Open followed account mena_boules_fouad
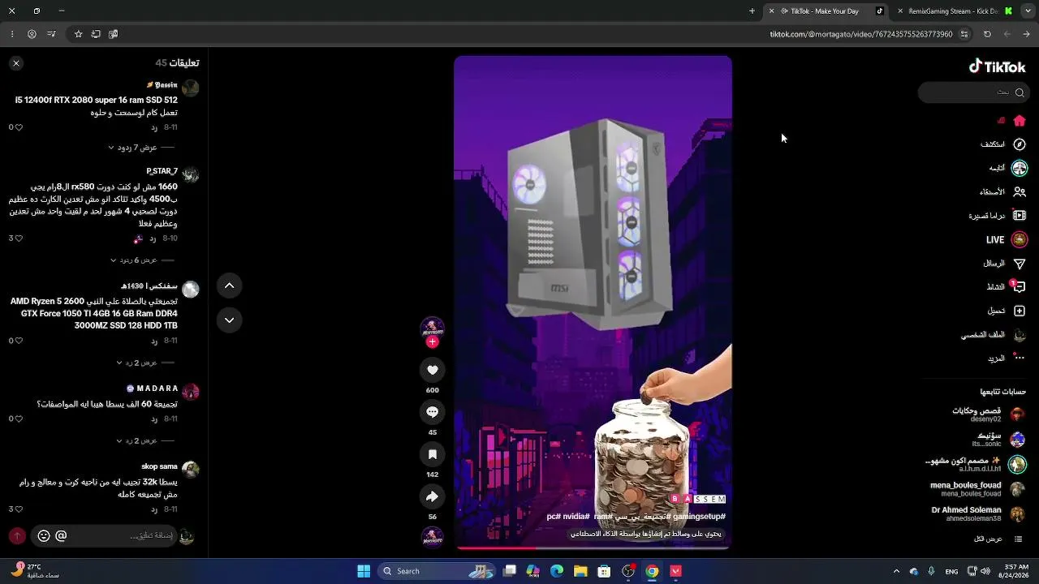Viewport: 1039px width, 584px height. (977, 489)
